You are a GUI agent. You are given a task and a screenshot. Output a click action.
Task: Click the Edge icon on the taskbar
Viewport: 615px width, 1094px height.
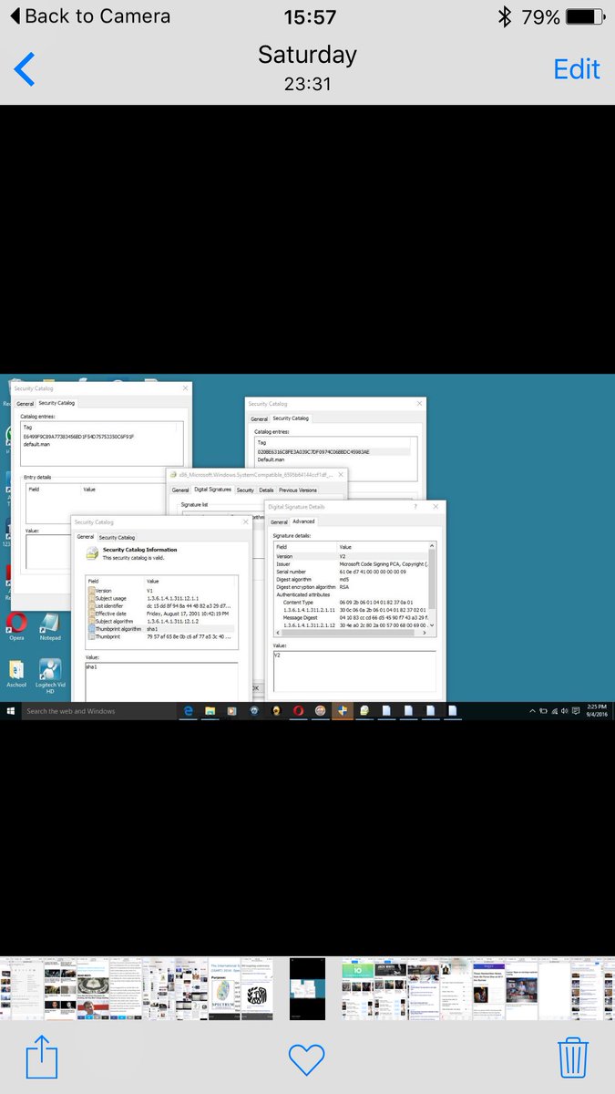coord(189,711)
